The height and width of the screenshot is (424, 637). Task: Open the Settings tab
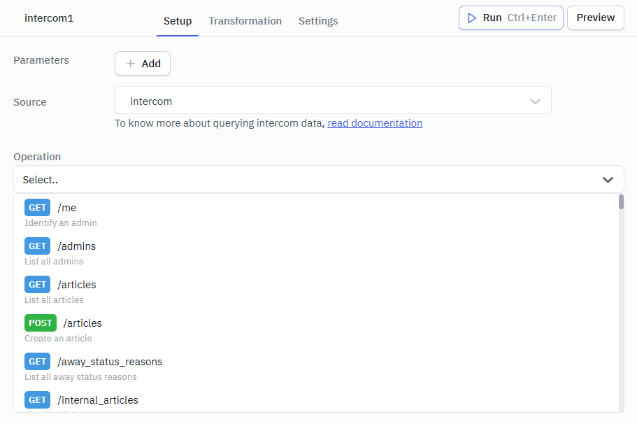[x=318, y=21]
